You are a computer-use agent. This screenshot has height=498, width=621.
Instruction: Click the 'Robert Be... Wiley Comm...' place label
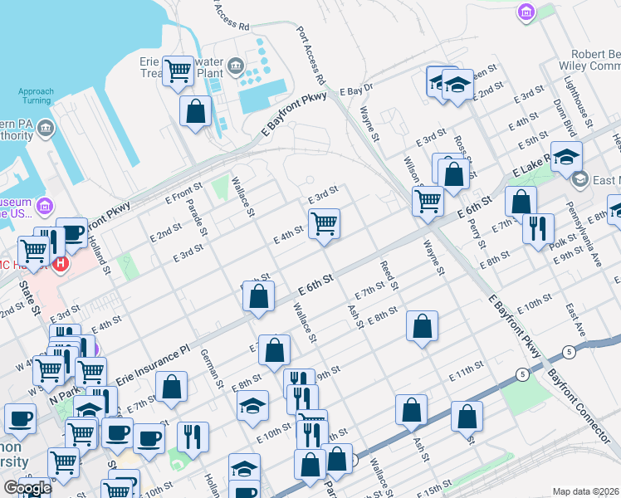click(589, 60)
